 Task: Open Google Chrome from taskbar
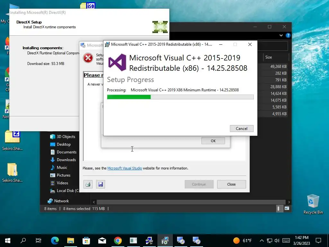[x=118, y=241]
